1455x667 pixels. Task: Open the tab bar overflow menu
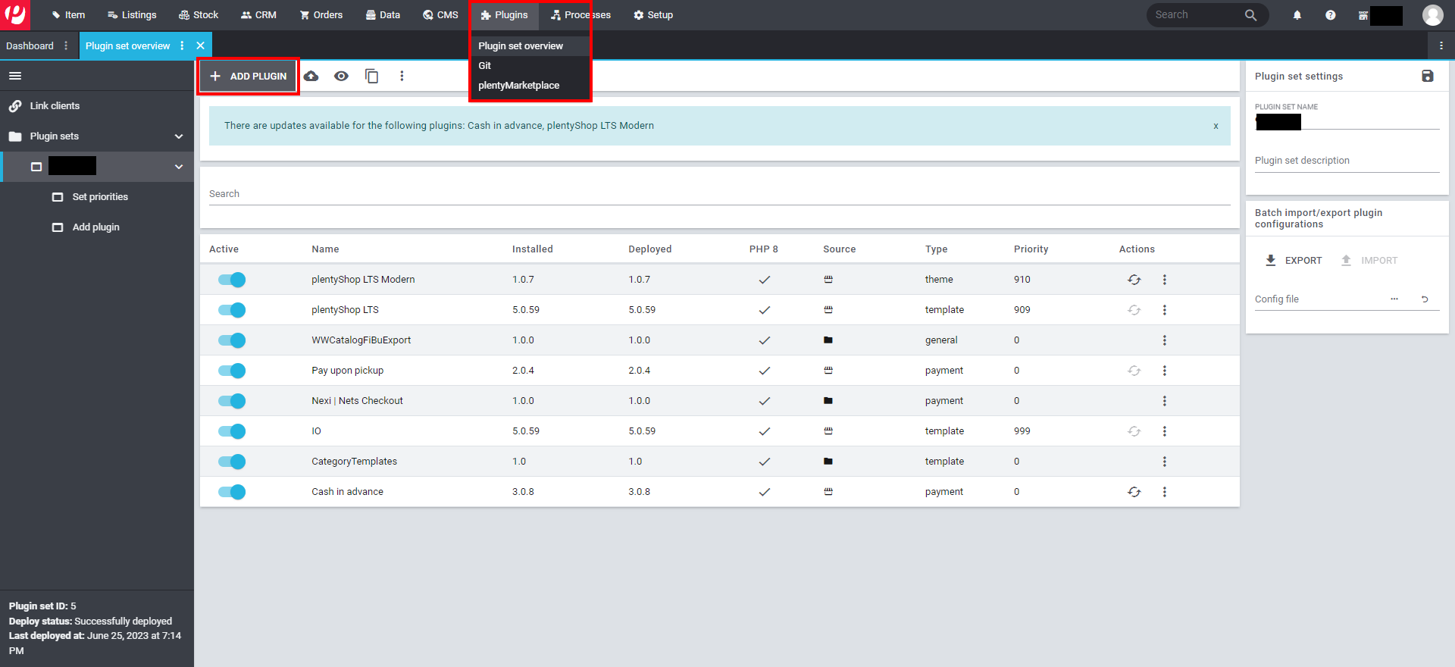tap(1441, 45)
